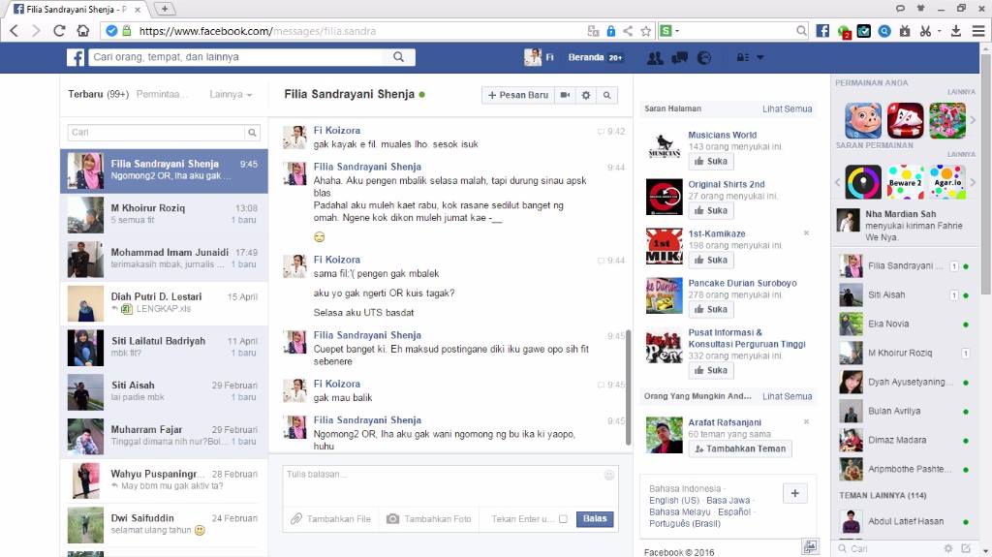Click the Tambahkan File attachment icon
992x557 pixels.
(x=296, y=518)
